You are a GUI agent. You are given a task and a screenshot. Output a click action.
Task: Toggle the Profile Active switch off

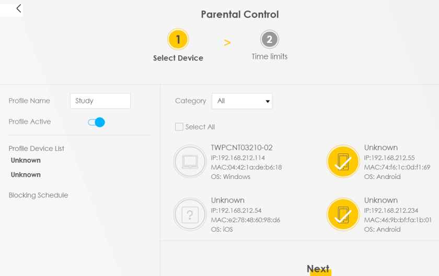click(x=96, y=122)
